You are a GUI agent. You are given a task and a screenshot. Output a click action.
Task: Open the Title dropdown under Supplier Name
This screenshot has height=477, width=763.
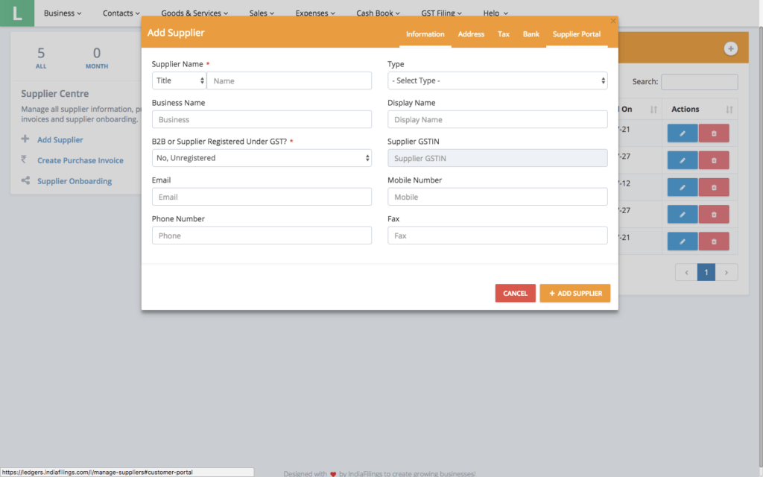(179, 80)
